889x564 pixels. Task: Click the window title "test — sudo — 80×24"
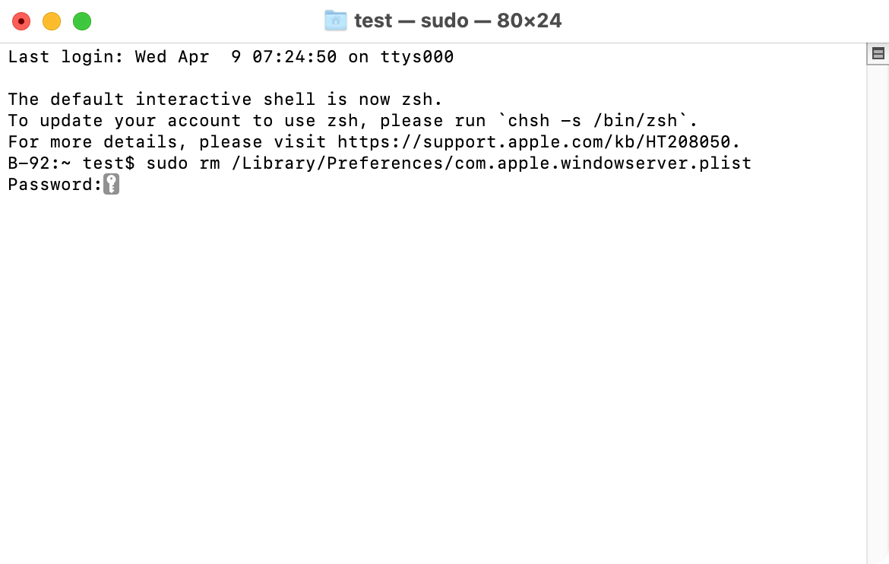point(457,21)
